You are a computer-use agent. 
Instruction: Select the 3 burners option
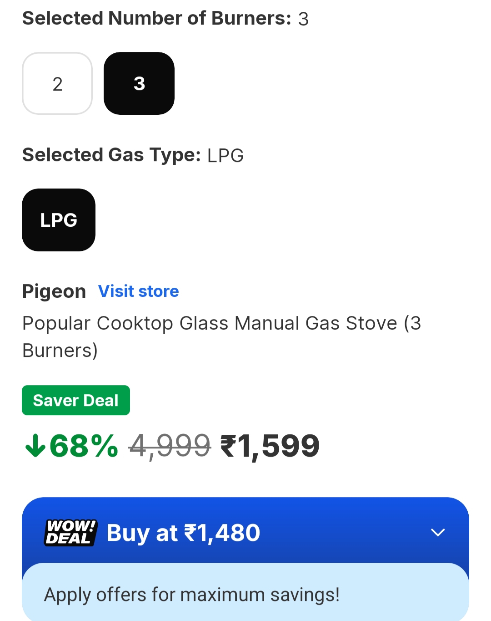139,83
